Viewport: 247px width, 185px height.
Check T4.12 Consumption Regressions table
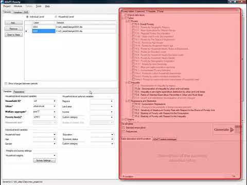(133, 104)
